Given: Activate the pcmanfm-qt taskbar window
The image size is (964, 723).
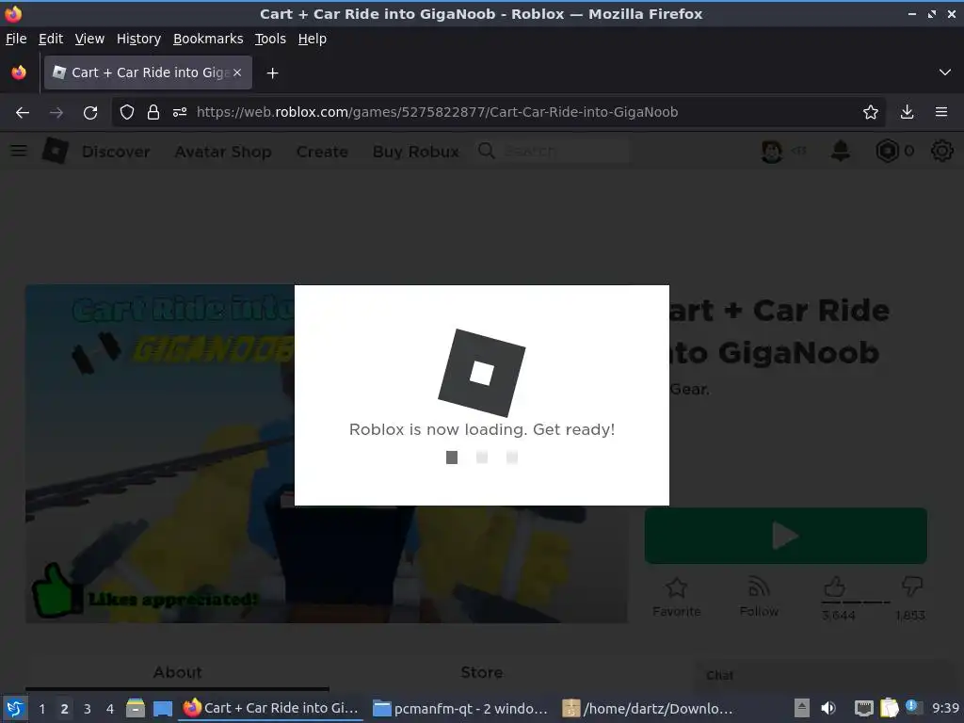Looking at the screenshot, I should [x=460, y=708].
